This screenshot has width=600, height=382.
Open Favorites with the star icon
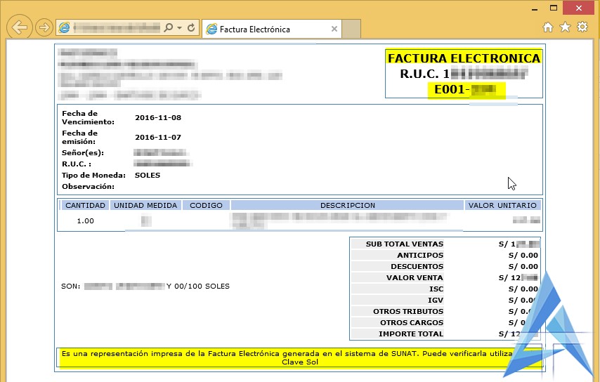(x=565, y=27)
